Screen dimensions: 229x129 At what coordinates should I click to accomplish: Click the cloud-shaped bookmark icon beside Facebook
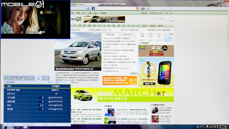[88, 9]
